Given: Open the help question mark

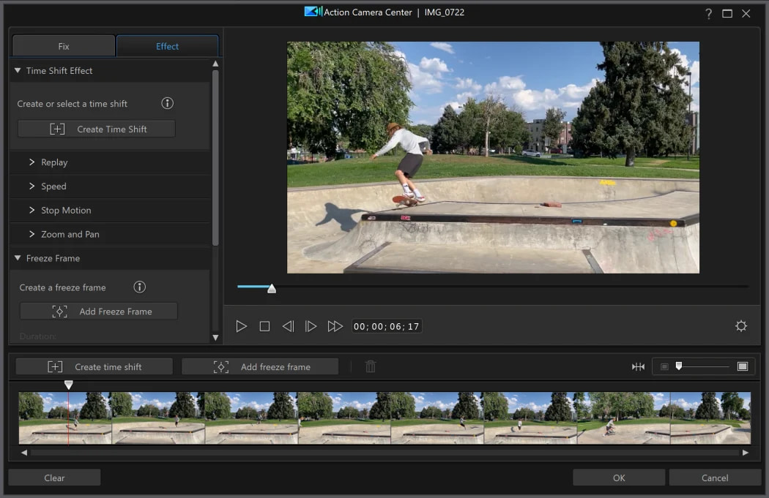Looking at the screenshot, I should pyautogui.click(x=708, y=14).
